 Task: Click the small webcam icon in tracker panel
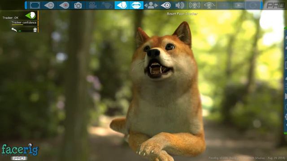pyautogui.click(x=35, y=30)
